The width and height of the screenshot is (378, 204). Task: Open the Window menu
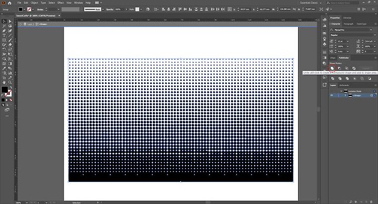(78, 3)
